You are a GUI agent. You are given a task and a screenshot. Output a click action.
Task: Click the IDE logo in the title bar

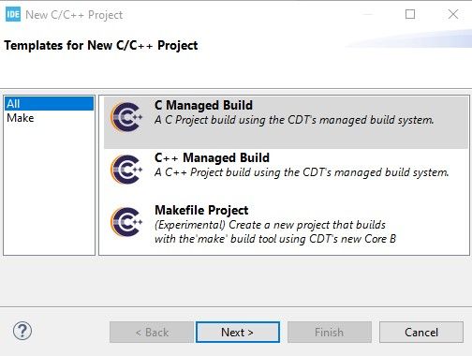(13, 14)
